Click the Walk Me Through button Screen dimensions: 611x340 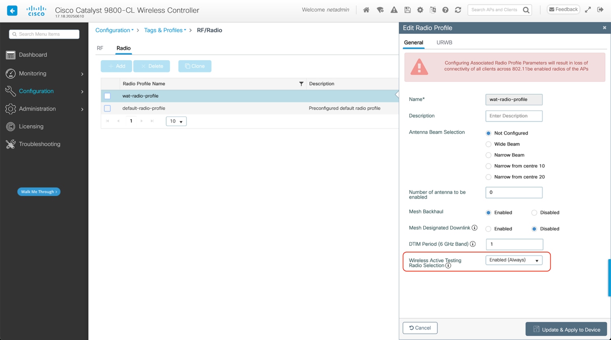pyautogui.click(x=39, y=192)
